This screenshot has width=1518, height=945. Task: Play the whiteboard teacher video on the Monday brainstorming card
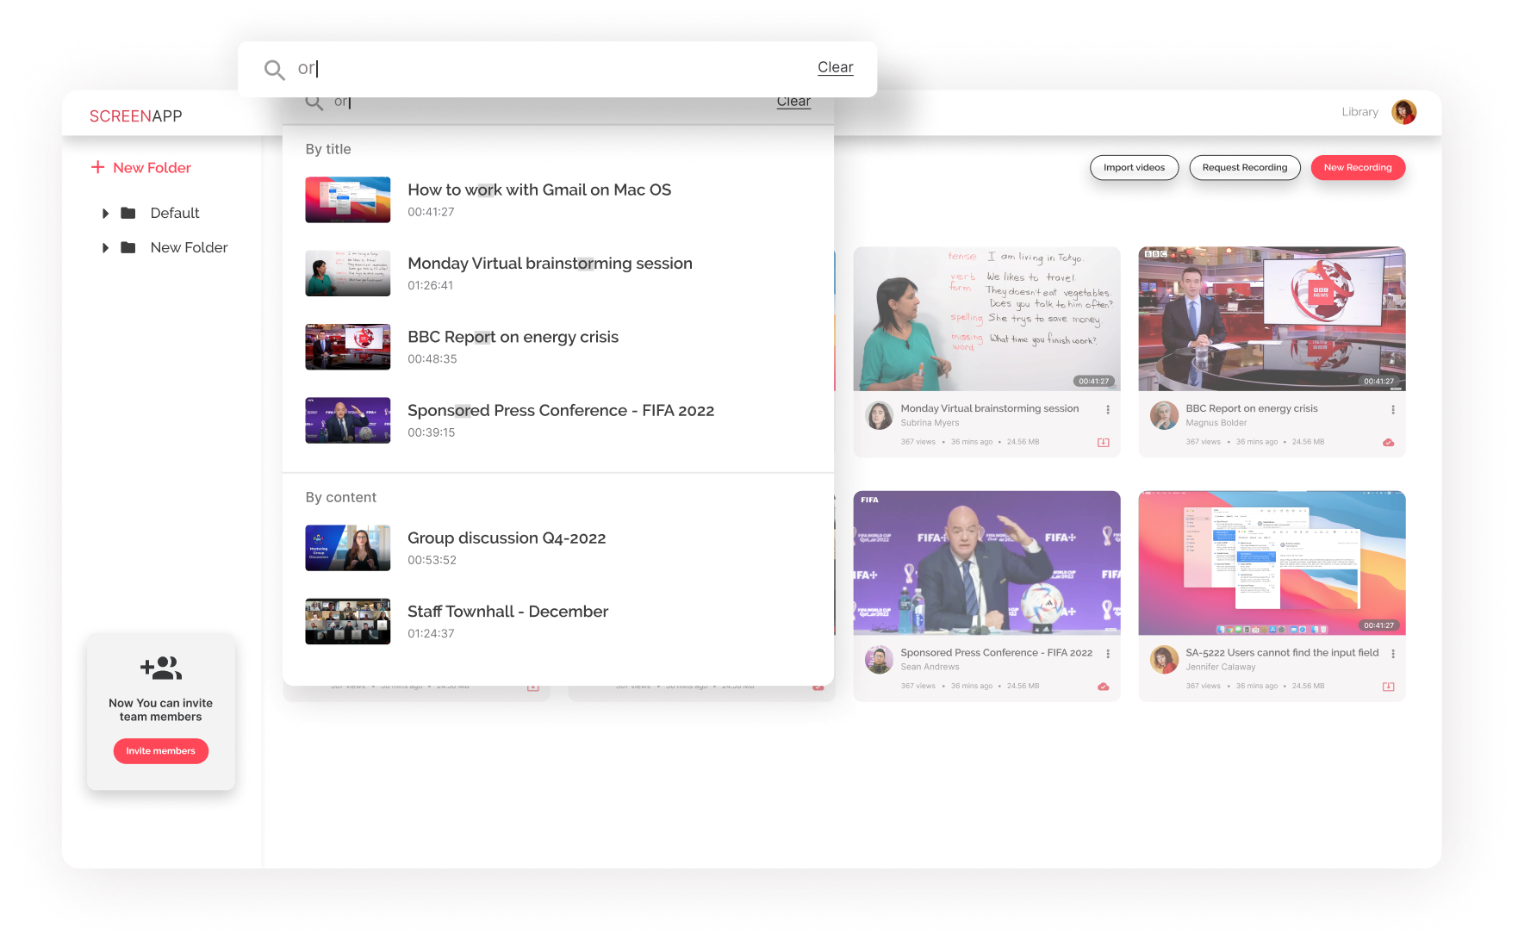986,319
